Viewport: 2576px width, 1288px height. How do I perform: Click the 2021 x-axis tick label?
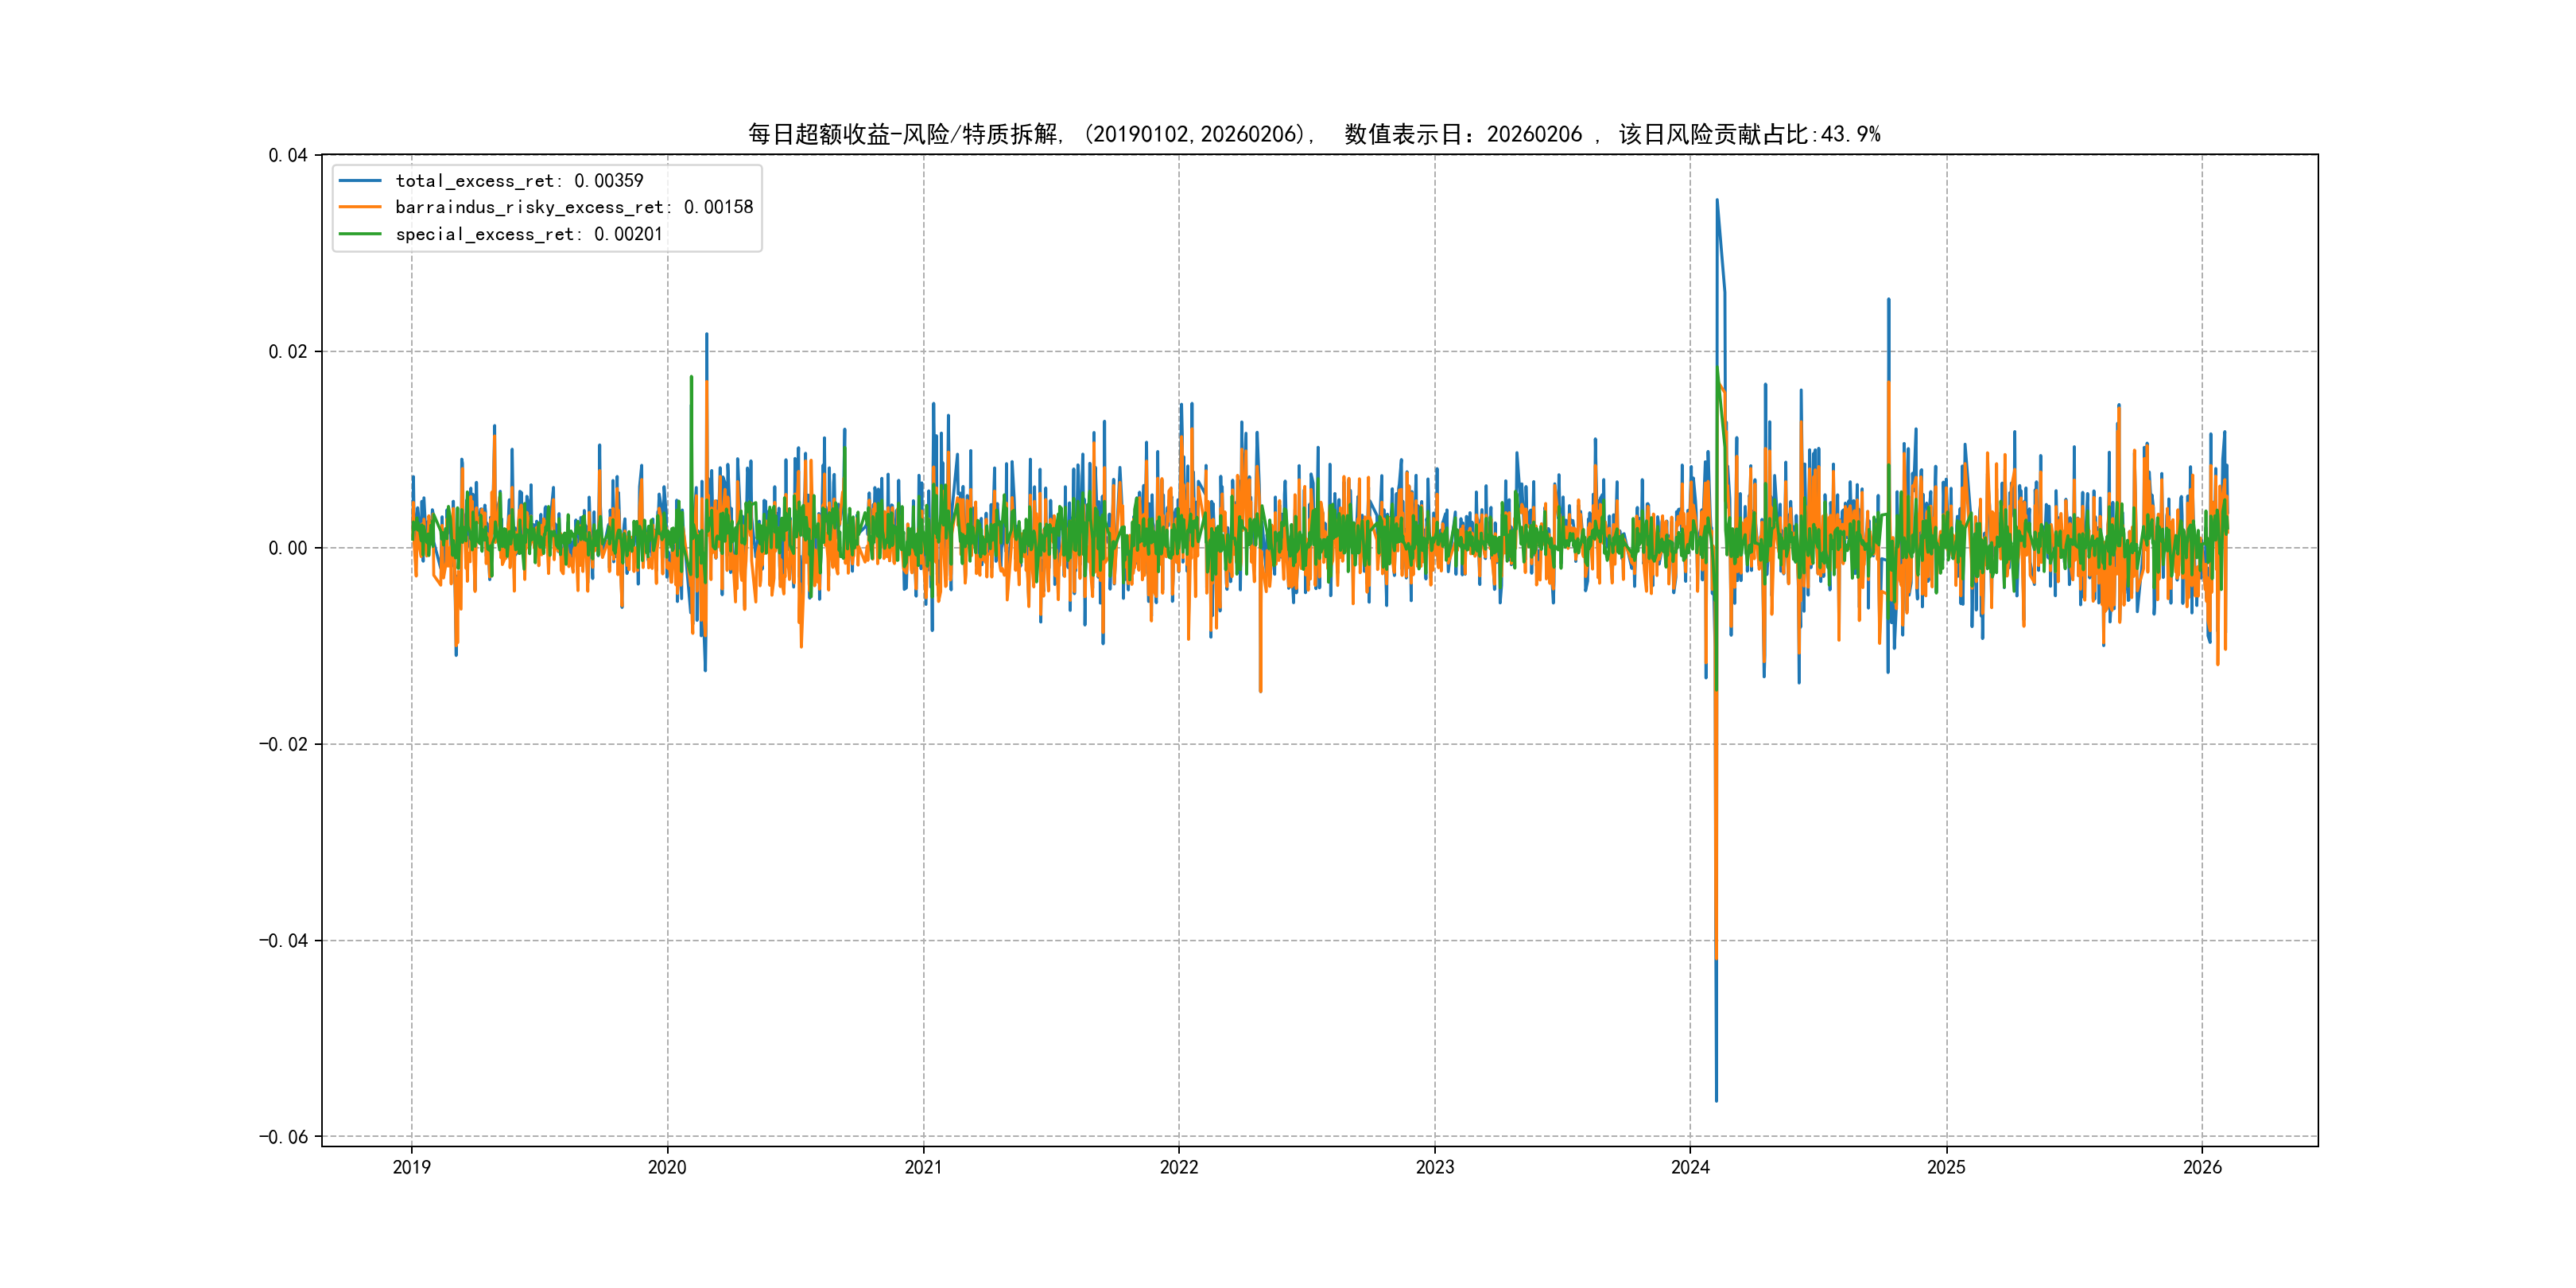923,1167
